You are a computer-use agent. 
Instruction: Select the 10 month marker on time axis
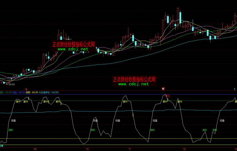pyautogui.click(x=87, y=149)
